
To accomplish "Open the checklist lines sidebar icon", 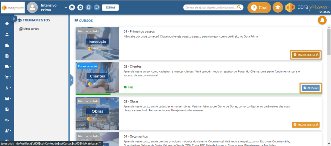I will tap(7, 120).
